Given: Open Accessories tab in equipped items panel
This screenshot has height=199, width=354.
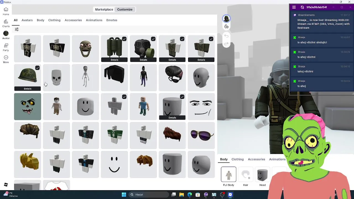Looking at the screenshot, I should click(256, 159).
